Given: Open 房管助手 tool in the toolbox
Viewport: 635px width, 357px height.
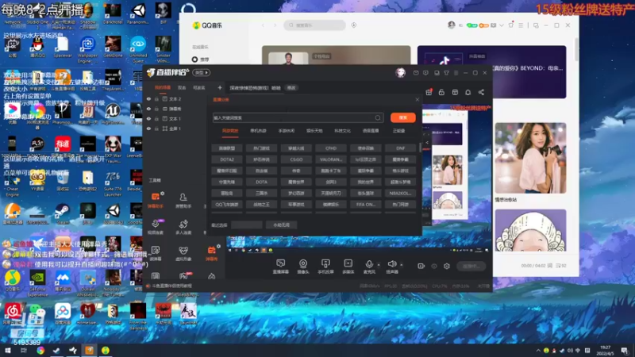Looking at the screenshot, I should tap(183, 200).
